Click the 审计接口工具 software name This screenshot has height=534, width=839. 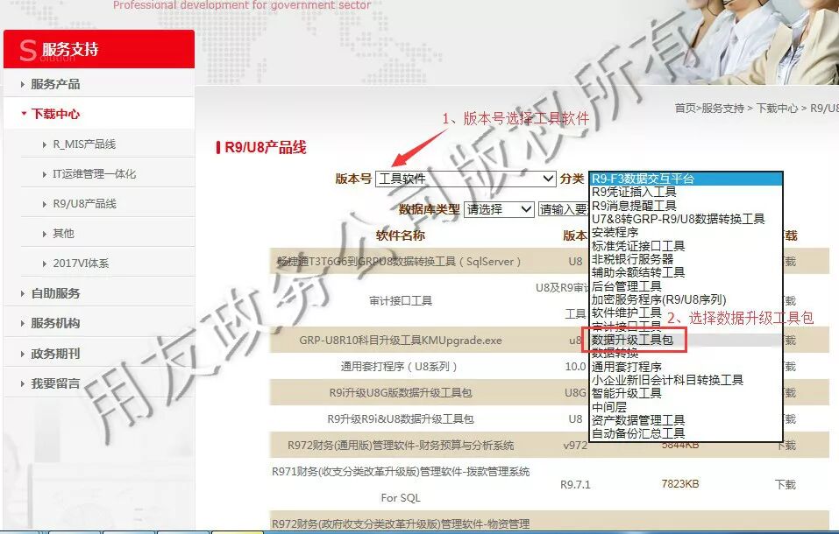click(x=401, y=301)
